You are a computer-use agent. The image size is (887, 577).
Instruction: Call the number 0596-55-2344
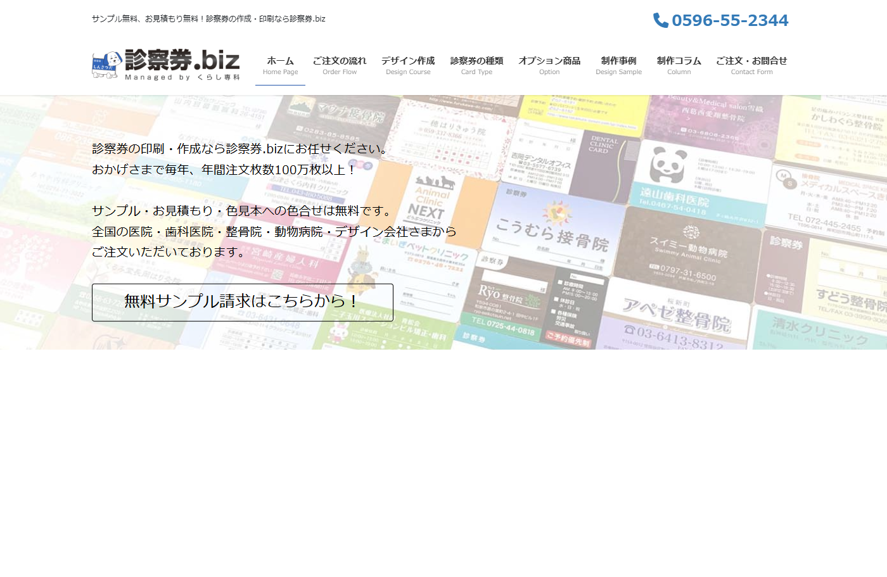[729, 21]
